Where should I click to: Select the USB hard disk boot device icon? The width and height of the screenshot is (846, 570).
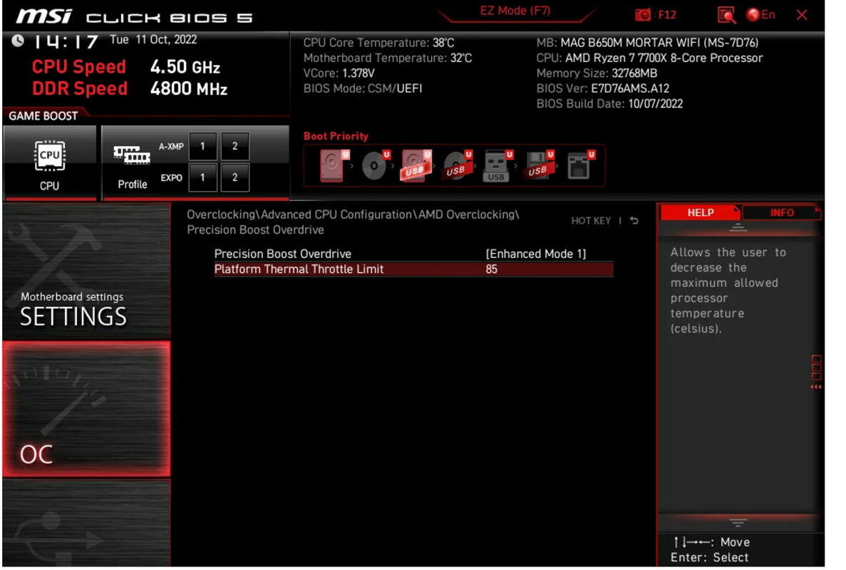point(416,165)
